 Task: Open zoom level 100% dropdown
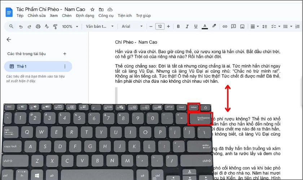70,26
